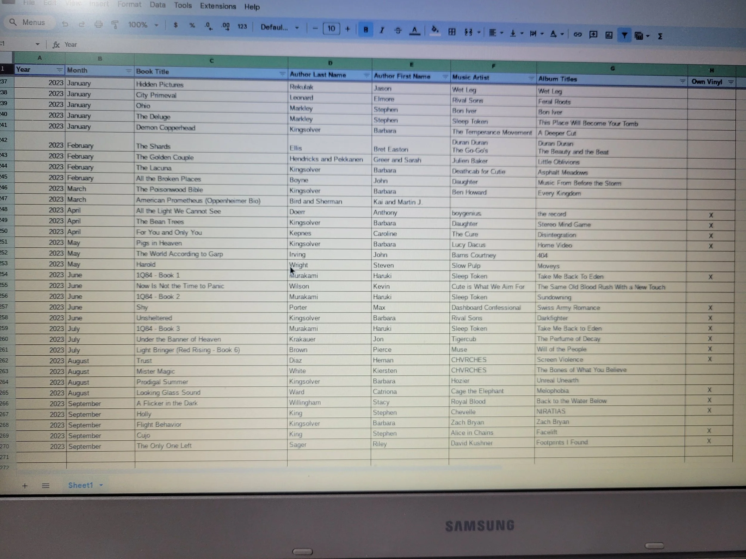Toggle italic formatting
This screenshot has height=559, width=746.
click(382, 30)
